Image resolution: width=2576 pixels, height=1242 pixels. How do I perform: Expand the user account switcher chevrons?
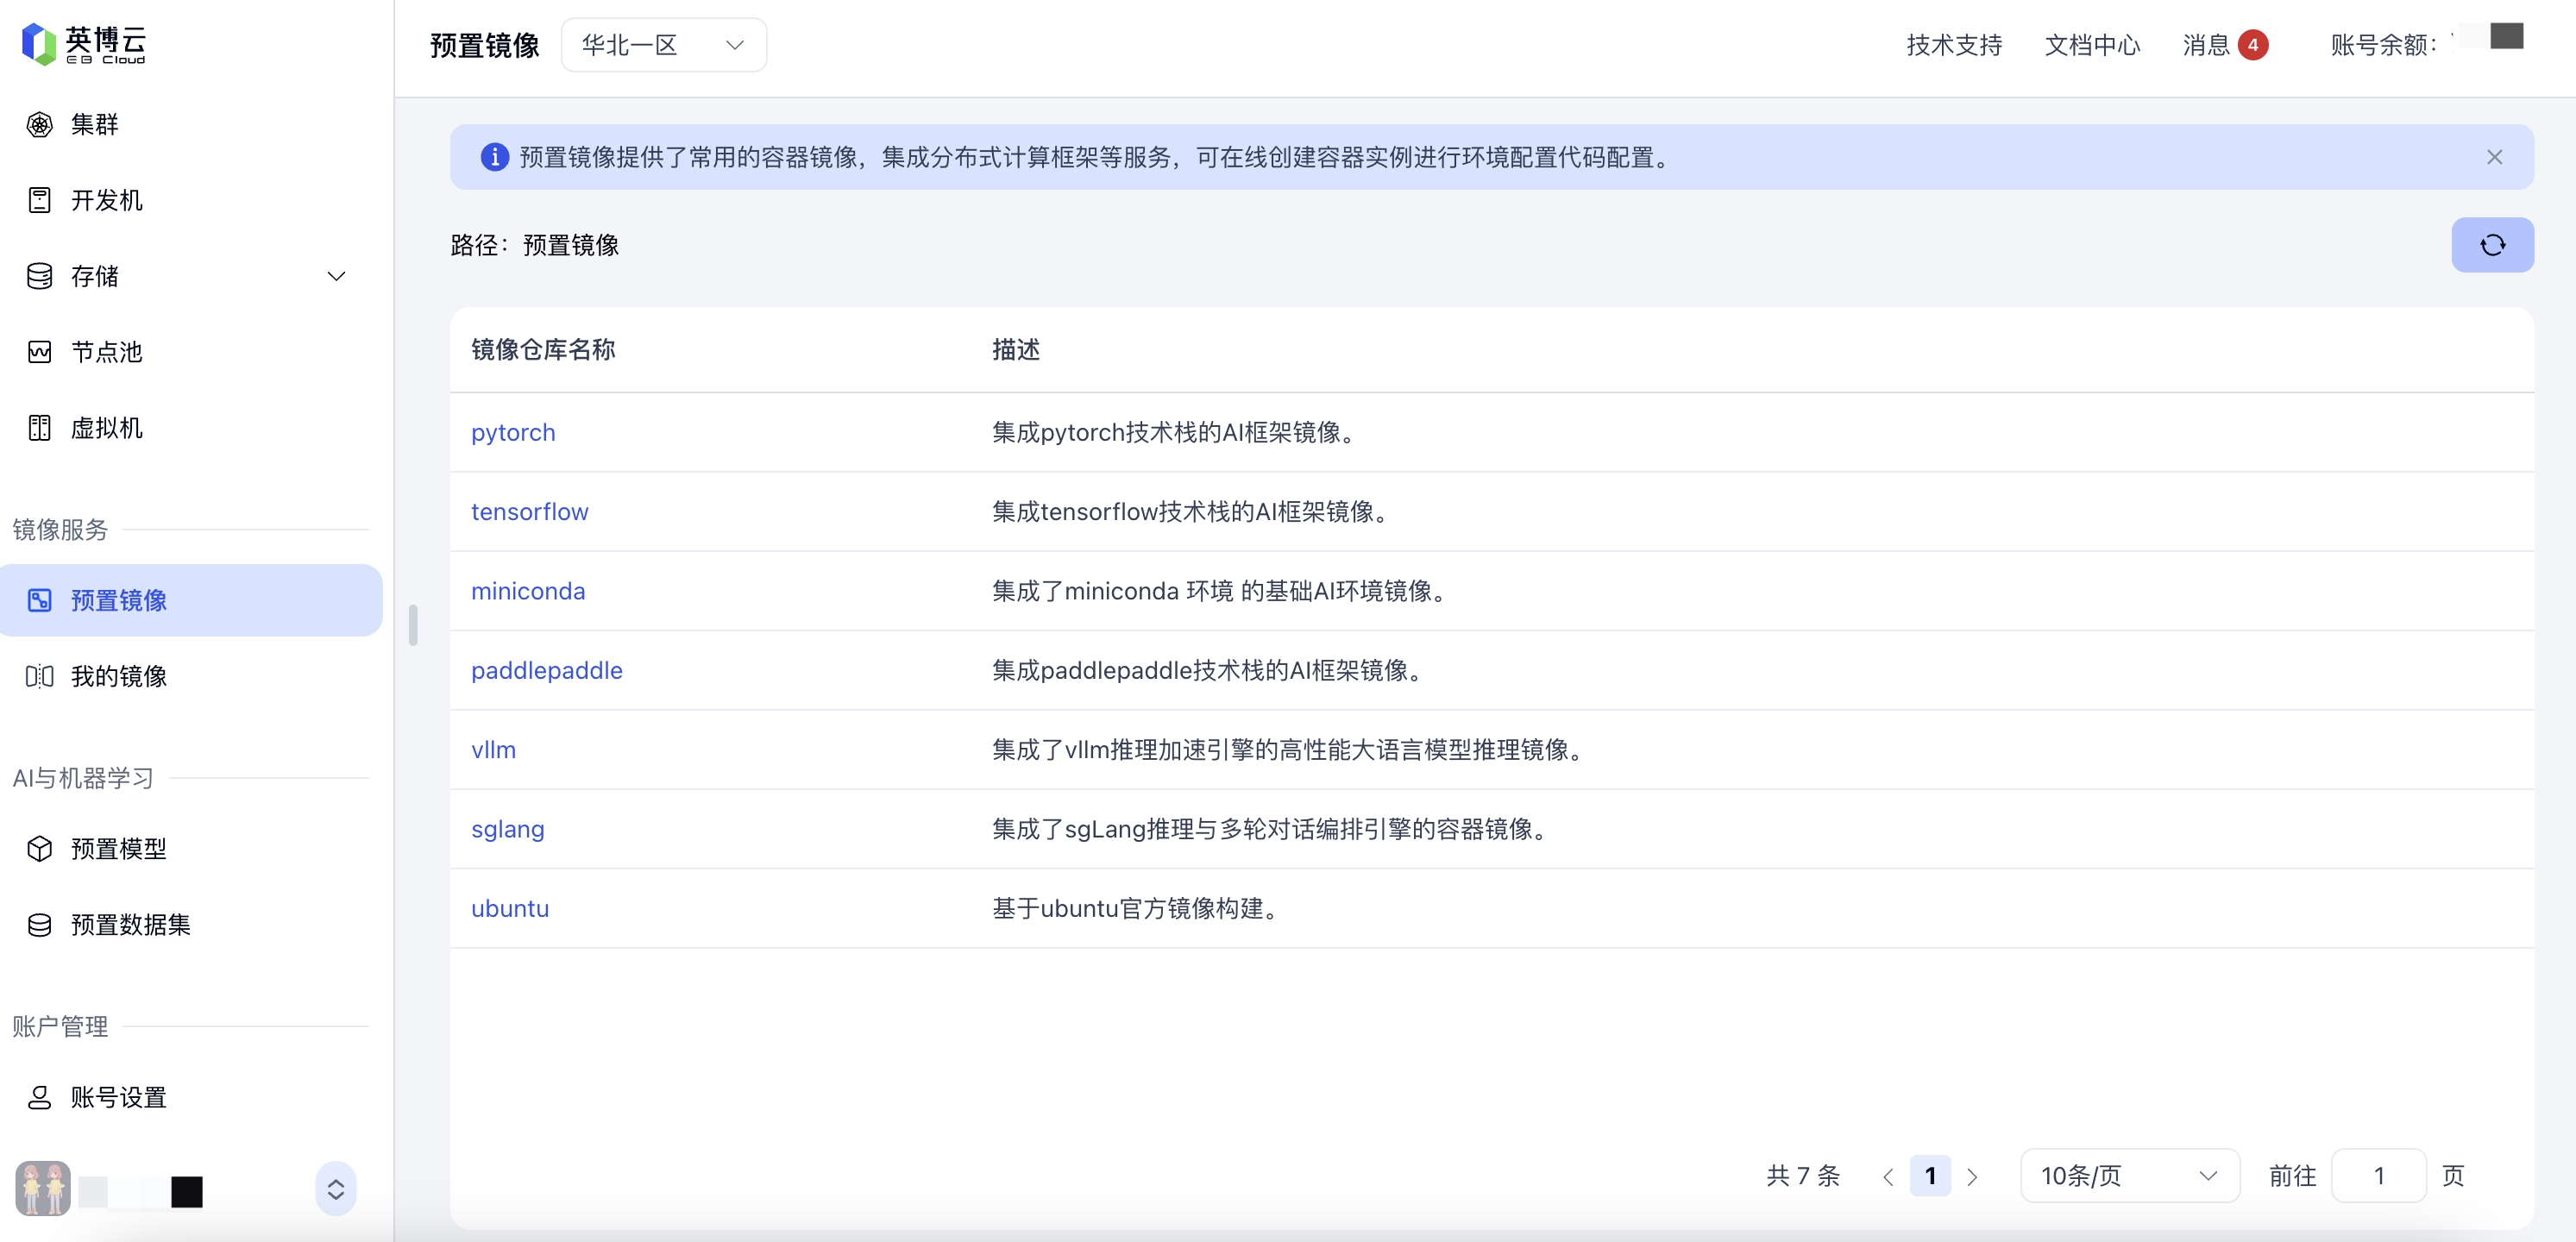click(x=335, y=1189)
